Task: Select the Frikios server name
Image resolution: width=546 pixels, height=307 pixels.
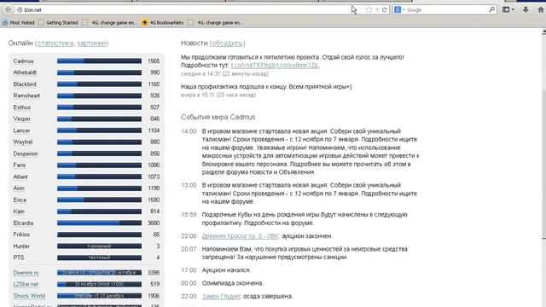Action: (21, 235)
